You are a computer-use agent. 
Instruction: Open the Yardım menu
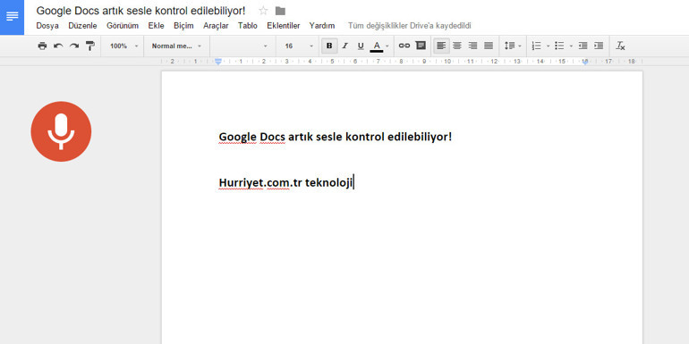322,26
